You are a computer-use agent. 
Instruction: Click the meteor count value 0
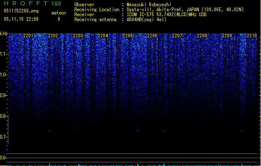coord(59,19)
